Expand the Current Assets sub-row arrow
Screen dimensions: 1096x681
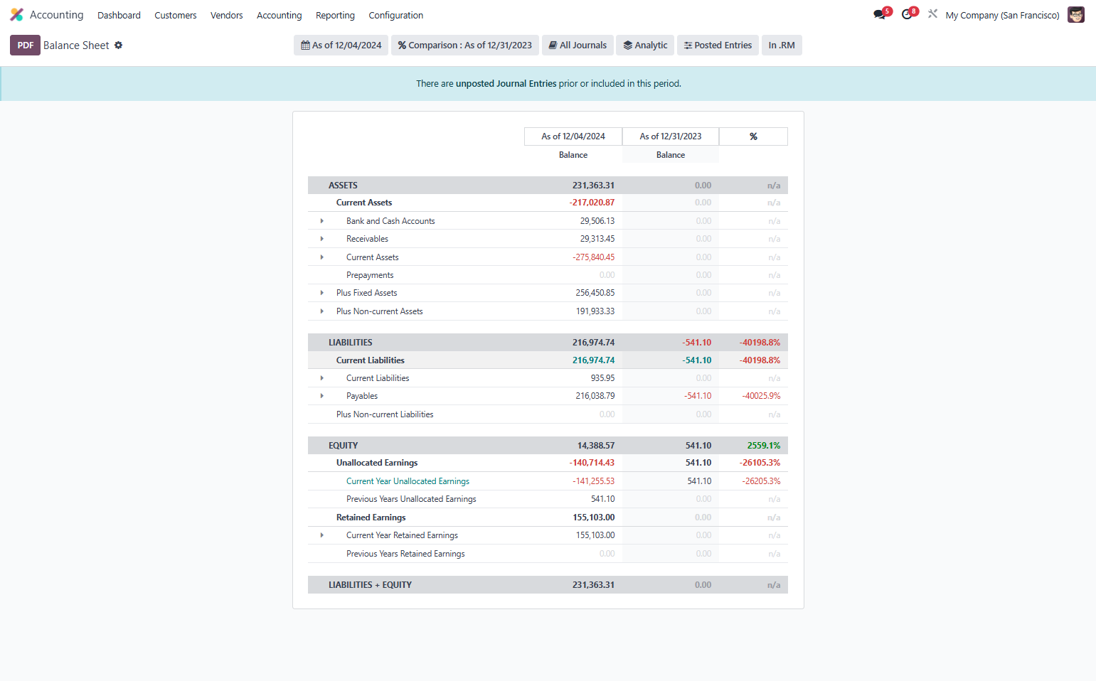click(x=322, y=257)
